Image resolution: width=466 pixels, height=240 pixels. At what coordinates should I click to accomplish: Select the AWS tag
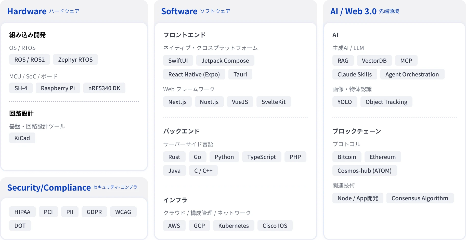coord(174,225)
